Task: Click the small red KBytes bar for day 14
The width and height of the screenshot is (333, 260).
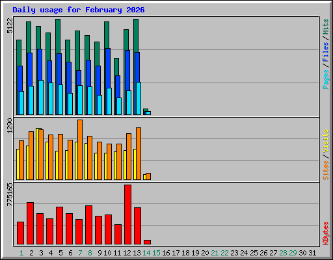Action: point(147,242)
